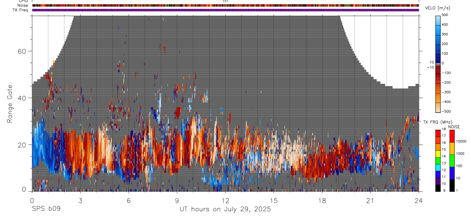Click the red top swatch of NOISE legend

[x=451, y=136]
